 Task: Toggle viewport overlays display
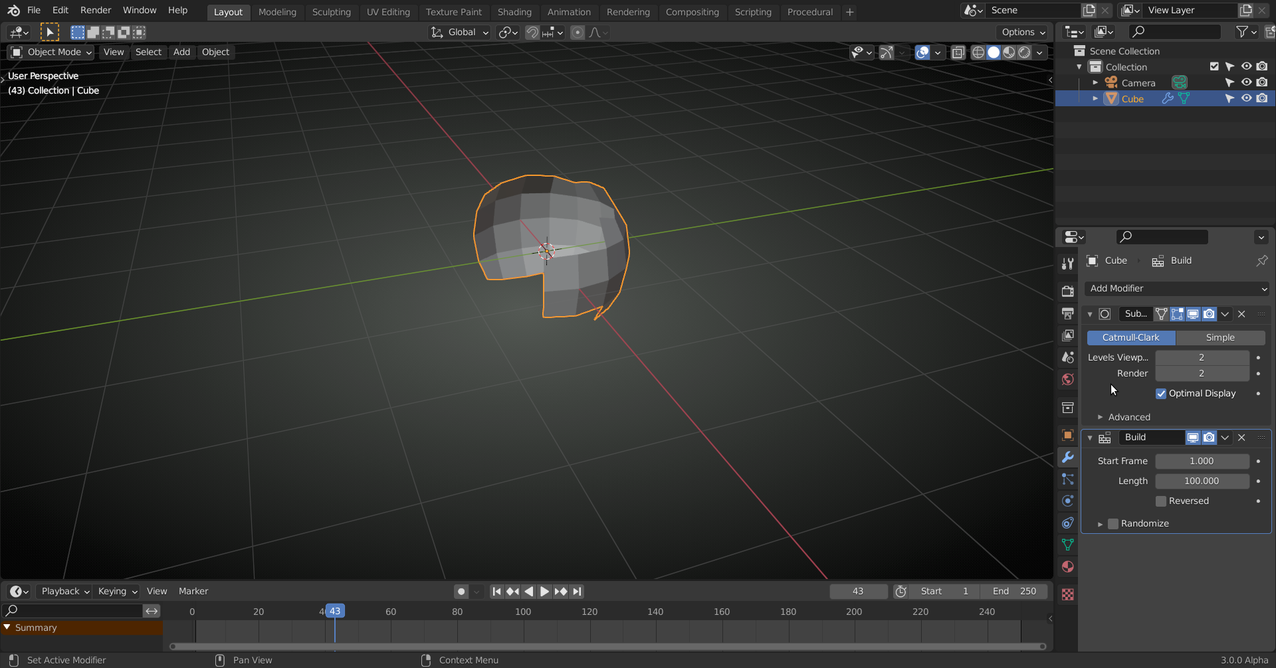(922, 52)
